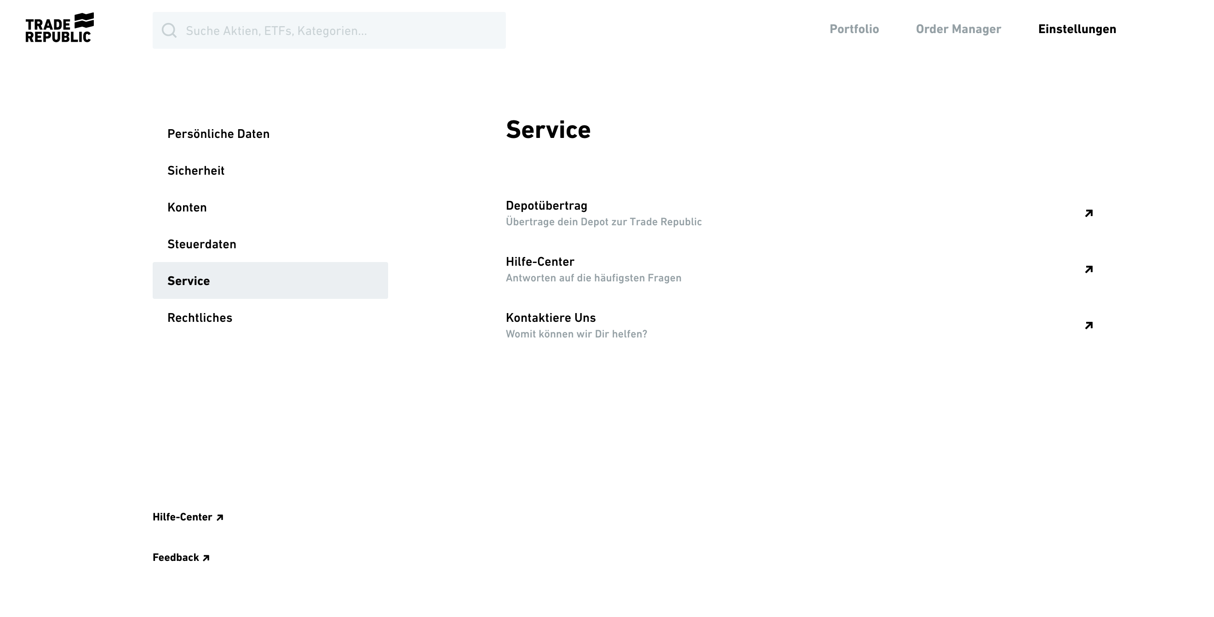Click the search magnifier icon
The height and width of the screenshot is (617, 1214).
(169, 31)
